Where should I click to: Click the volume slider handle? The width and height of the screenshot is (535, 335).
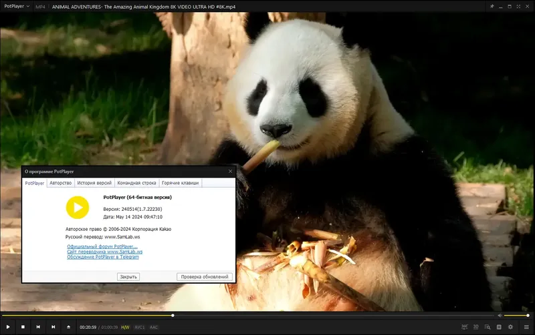(x=528, y=316)
